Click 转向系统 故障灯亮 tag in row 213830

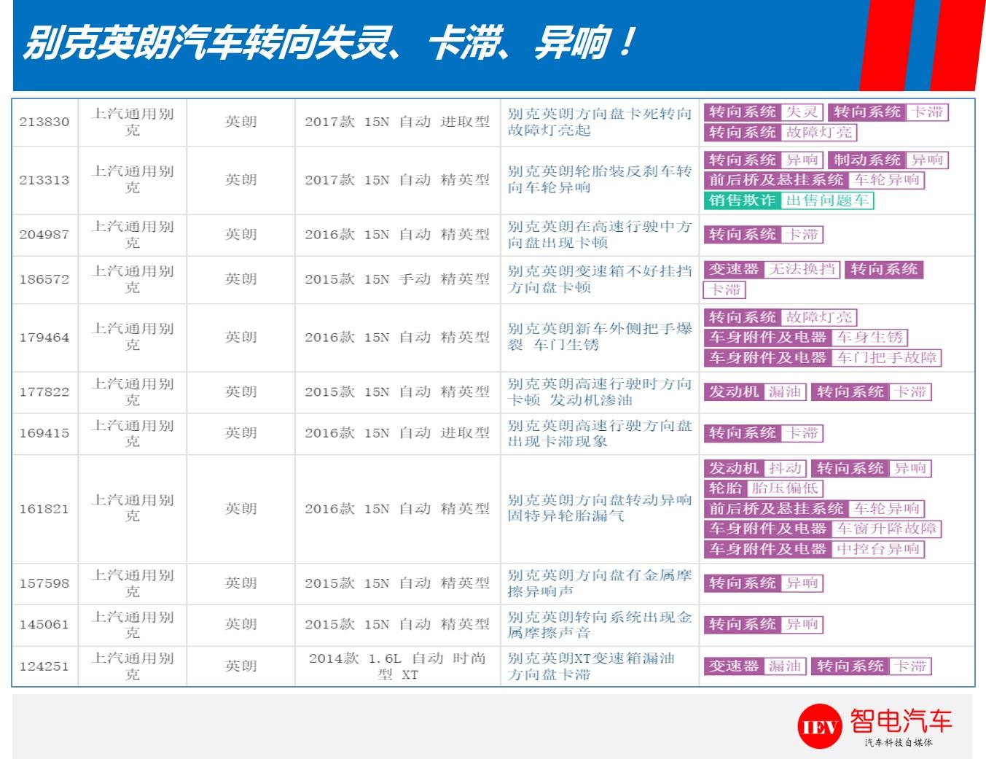tap(780, 133)
